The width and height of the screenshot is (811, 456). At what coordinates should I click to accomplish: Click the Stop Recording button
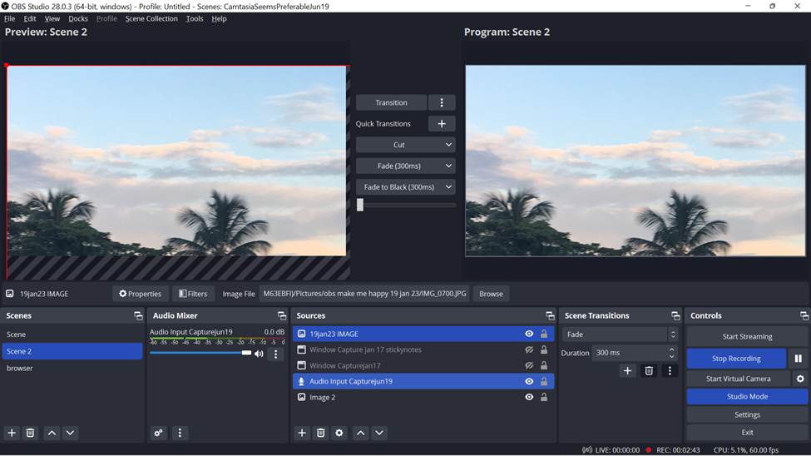736,358
